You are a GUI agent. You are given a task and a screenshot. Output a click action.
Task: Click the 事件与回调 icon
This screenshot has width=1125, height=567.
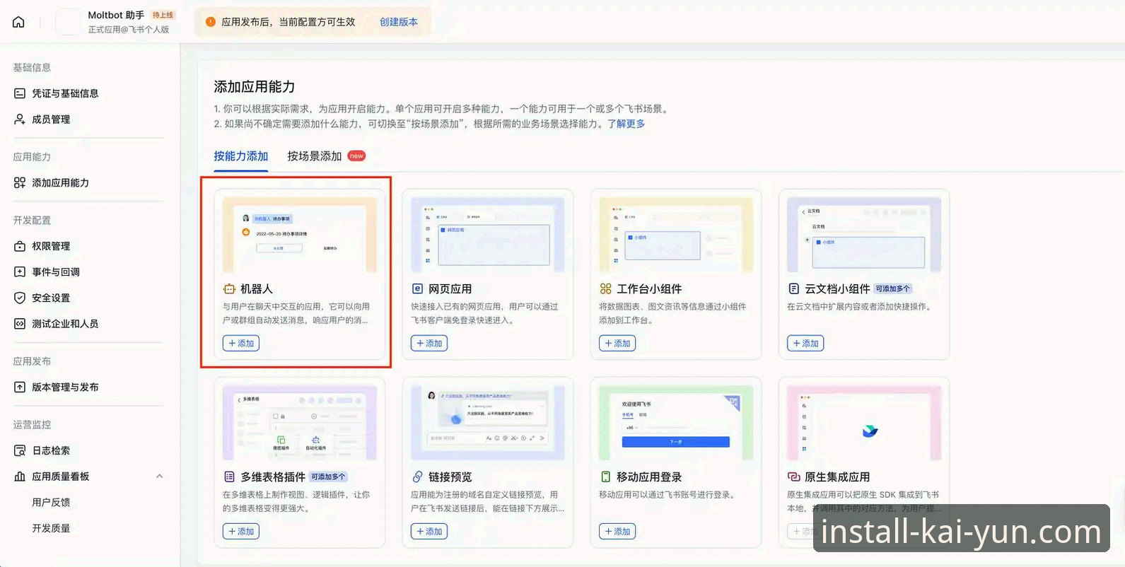[x=20, y=271]
